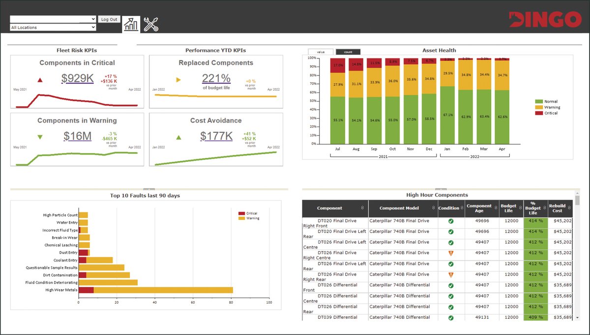Click the Jan 67.1% Normal bar segment
Image resolution: width=590 pixels, height=335 pixels.
pos(448,115)
